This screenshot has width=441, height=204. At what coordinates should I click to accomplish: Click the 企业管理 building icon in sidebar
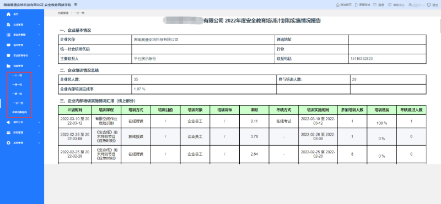point(8,25)
